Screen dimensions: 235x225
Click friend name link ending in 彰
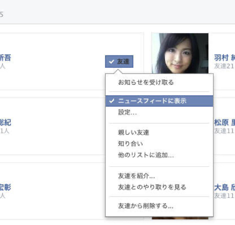6,187
